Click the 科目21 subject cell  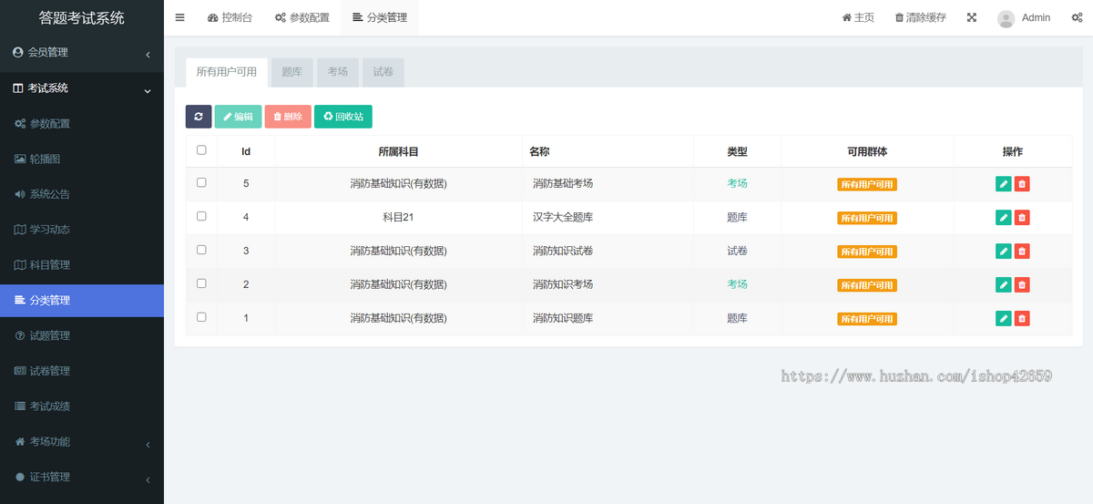pyautogui.click(x=398, y=217)
